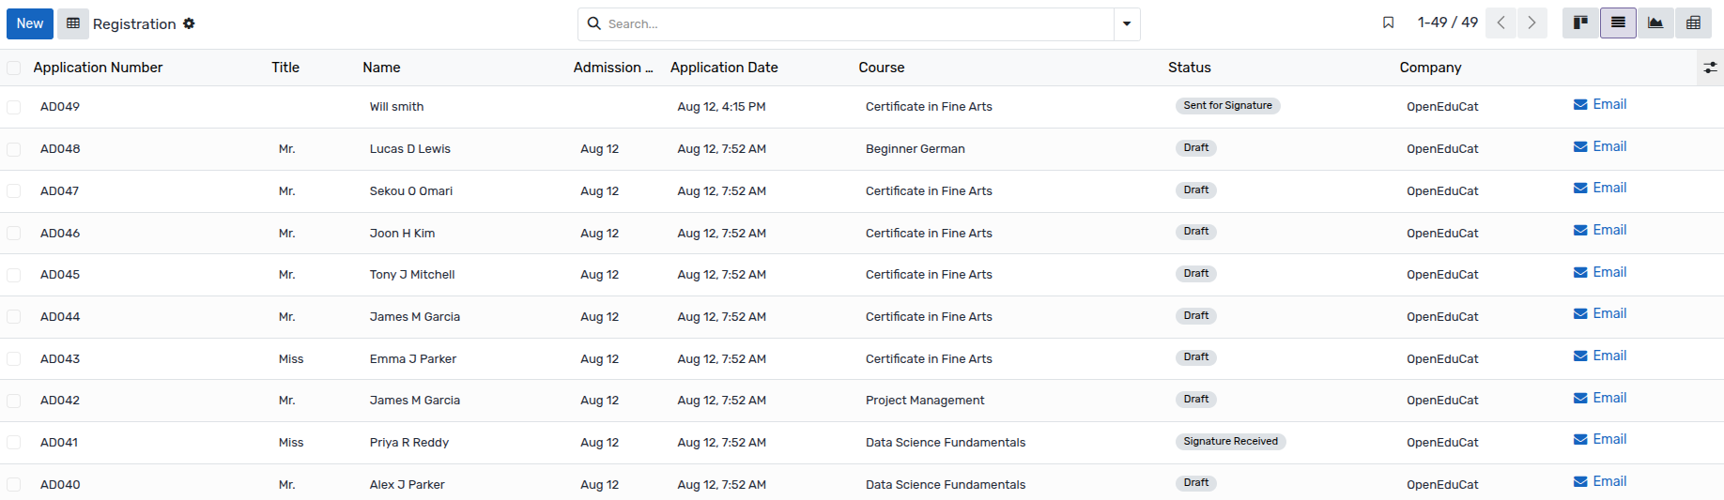Click the search magnifier icon

point(593,23)
